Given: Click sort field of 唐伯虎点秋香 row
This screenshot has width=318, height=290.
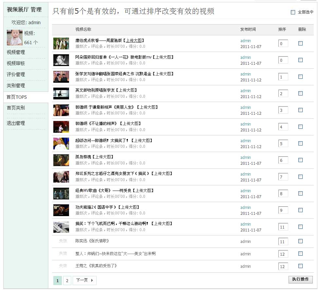Looking at the screenshot, I should [283, 43].
